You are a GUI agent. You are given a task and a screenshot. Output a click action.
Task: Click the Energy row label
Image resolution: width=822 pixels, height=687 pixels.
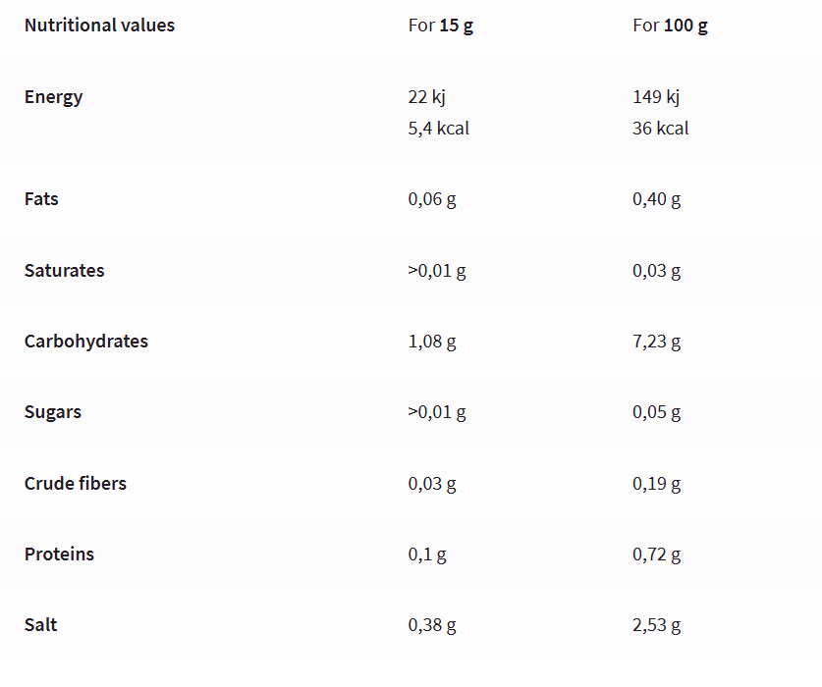53,97
